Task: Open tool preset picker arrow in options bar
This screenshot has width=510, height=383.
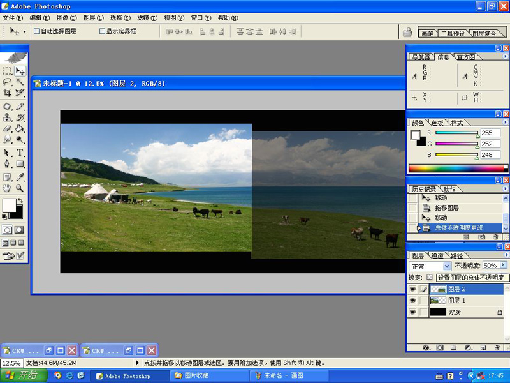Action: coord(25,31)
